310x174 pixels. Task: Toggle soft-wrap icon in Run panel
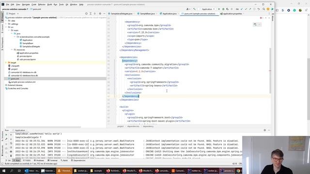11,144
